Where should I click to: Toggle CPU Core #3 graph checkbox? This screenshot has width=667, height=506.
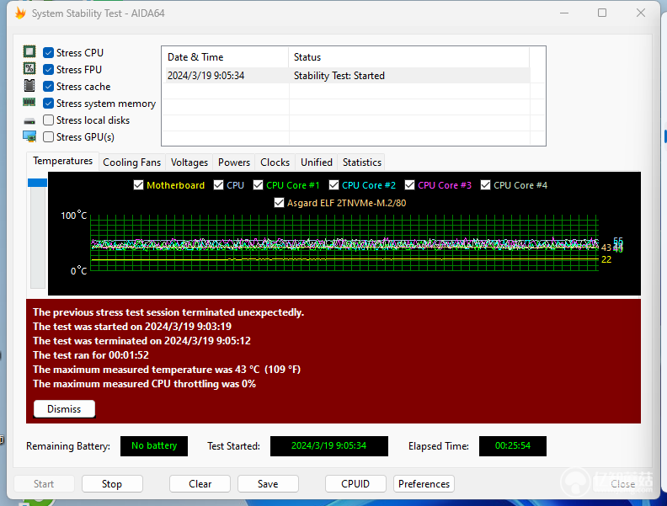click(409, 185)
